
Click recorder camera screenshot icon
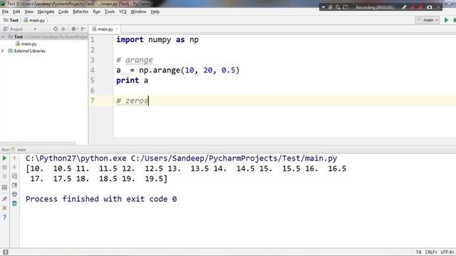[x=429, y=7]
